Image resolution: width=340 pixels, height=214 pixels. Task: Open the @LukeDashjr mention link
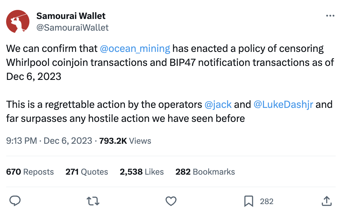[283, 104]
